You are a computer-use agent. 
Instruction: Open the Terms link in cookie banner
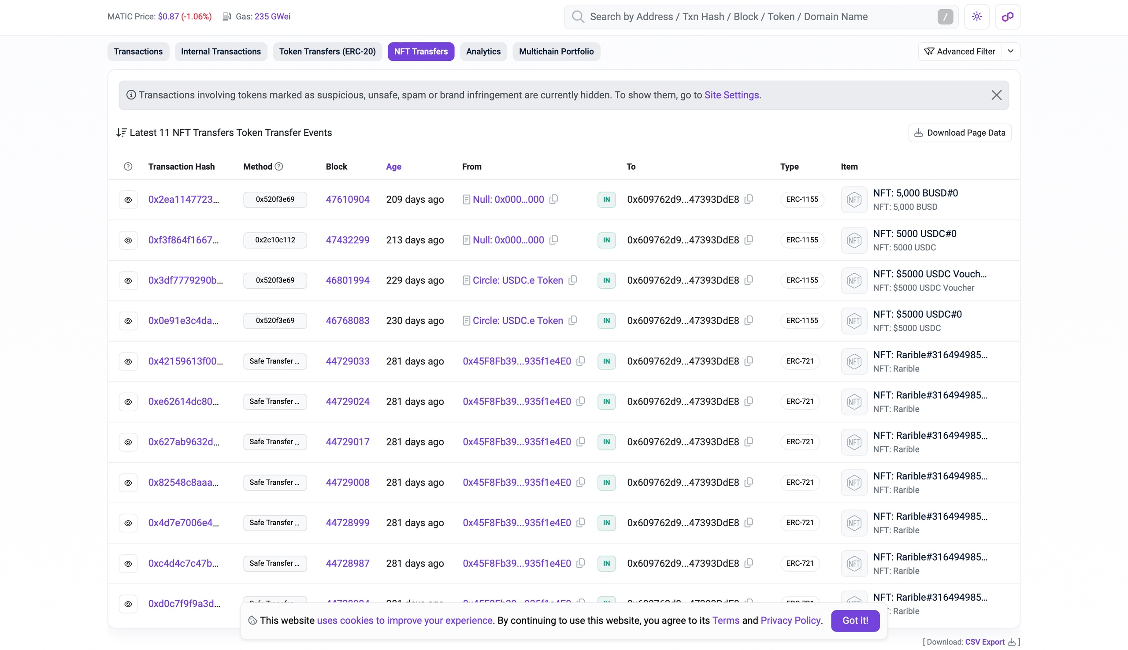pos(725,620)
